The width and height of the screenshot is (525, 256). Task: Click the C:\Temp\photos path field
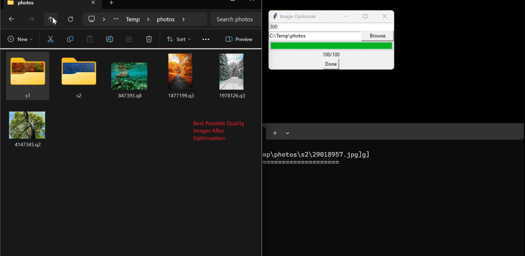point(315,36)
